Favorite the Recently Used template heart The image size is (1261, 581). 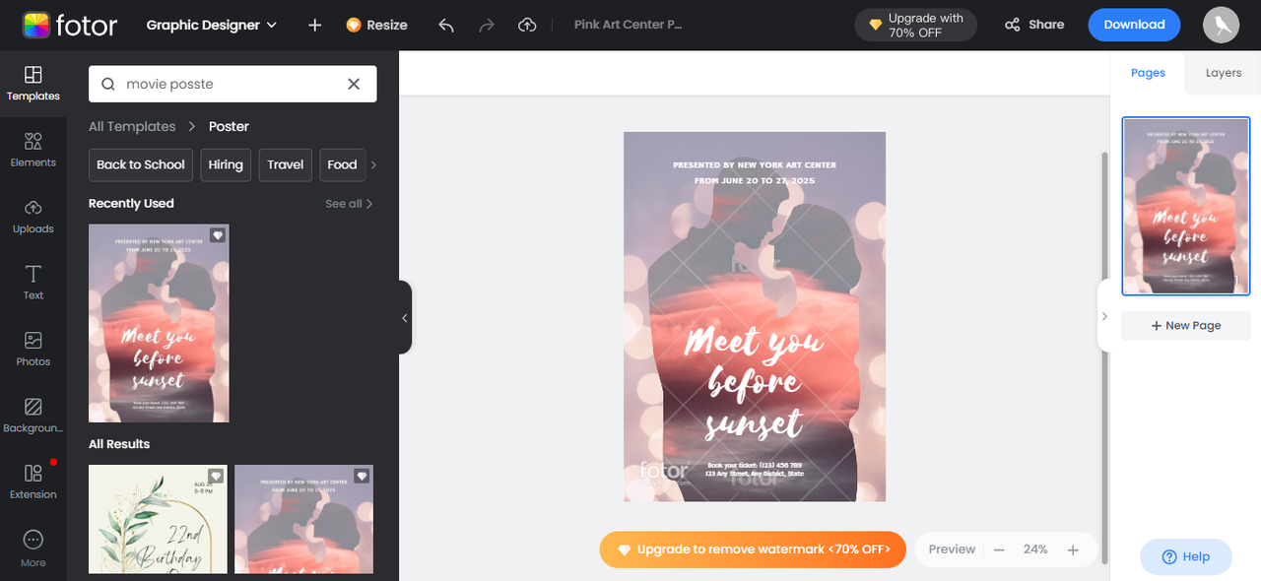point(218,235)
